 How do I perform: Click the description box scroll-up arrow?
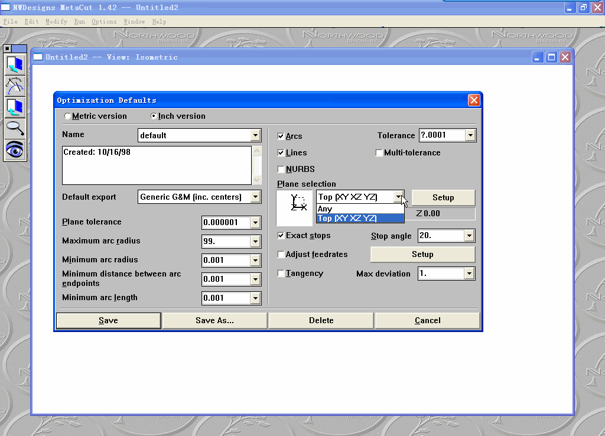coord(257,151)
